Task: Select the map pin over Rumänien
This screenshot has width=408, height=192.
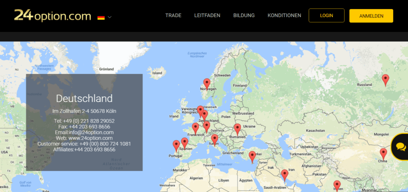Action: 237,130
